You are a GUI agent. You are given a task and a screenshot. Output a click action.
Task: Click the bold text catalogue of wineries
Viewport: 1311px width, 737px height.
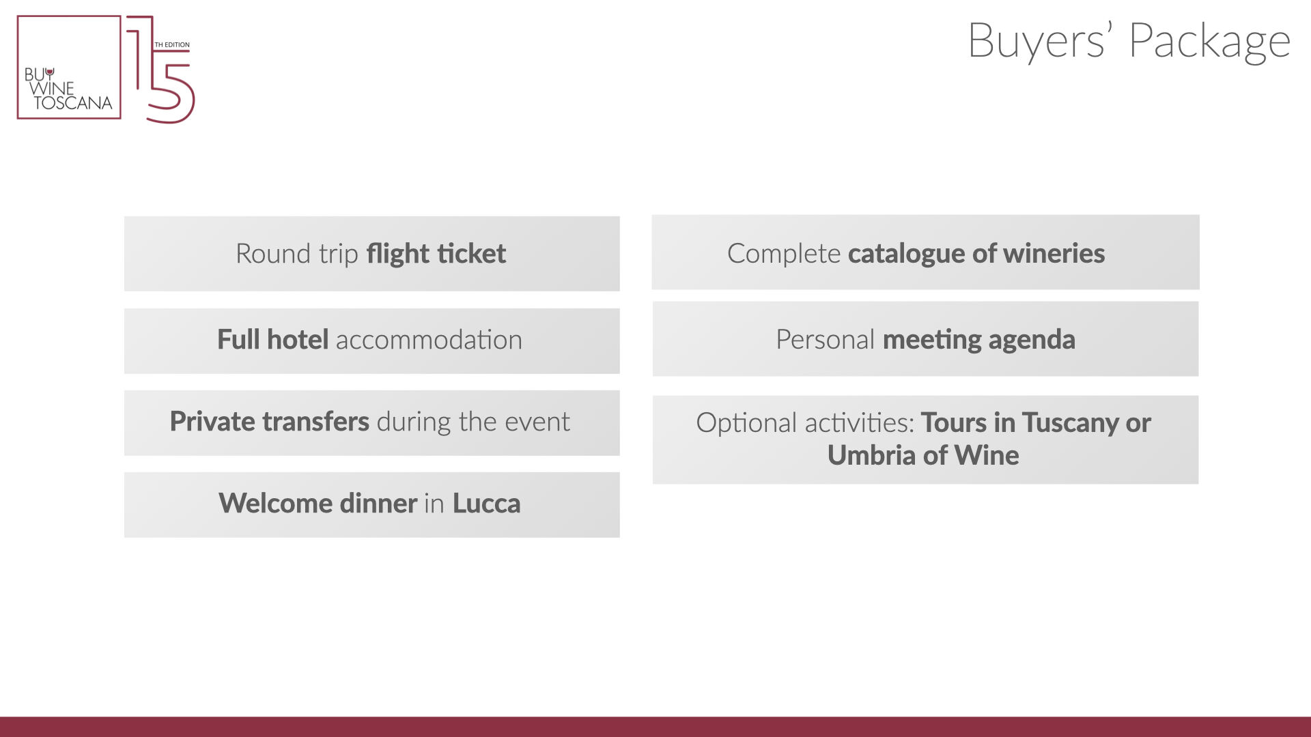click(976, 254)
